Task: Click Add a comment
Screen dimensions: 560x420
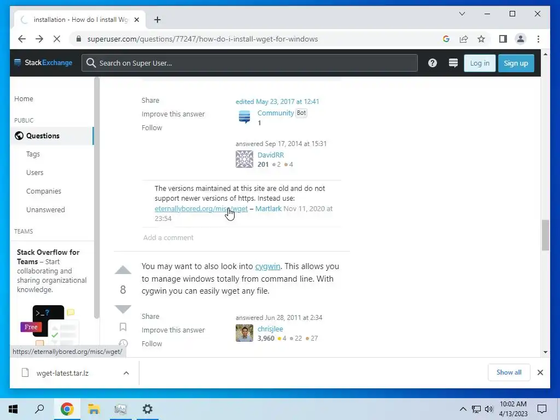Action: point(168,237)
